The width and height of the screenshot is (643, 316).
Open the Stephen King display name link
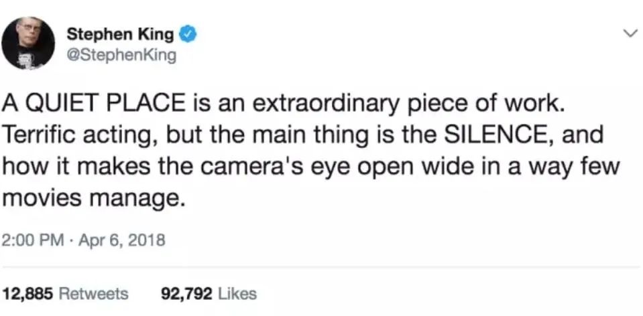pyautogui.click(x=120, y=34)
